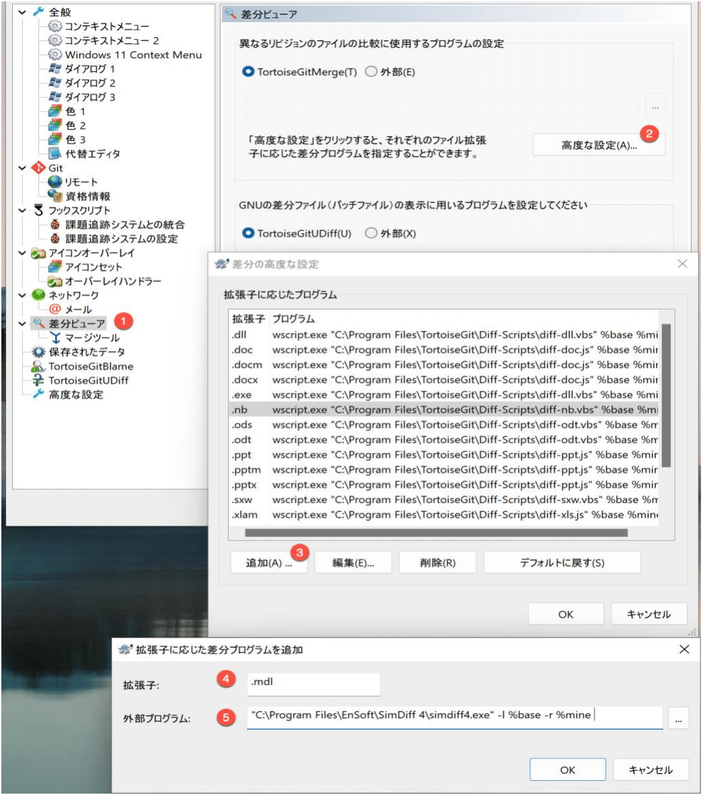Image resolution: width=703 pixels, height=795 pixels.
Task: Select TortoiseGitUDiff(U) radio button
Action: coord(248,232)
